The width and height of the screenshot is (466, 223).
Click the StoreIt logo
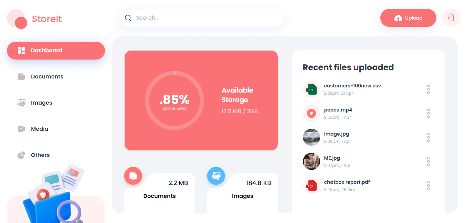click(34, 19)
